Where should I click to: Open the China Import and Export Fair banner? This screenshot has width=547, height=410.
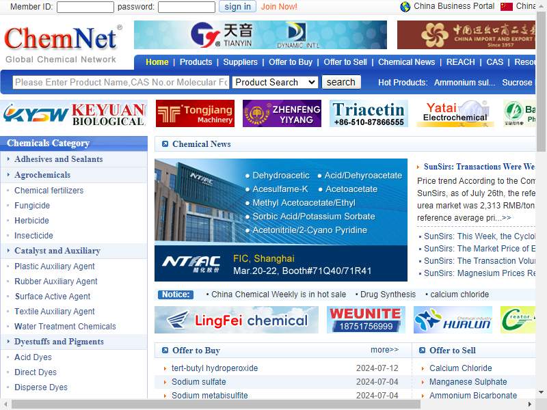[x=466, y=35]
